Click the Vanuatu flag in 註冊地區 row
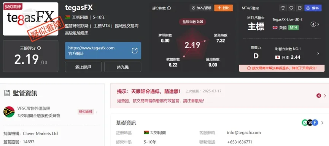The image size is (329, 146). tap(146, 132)
